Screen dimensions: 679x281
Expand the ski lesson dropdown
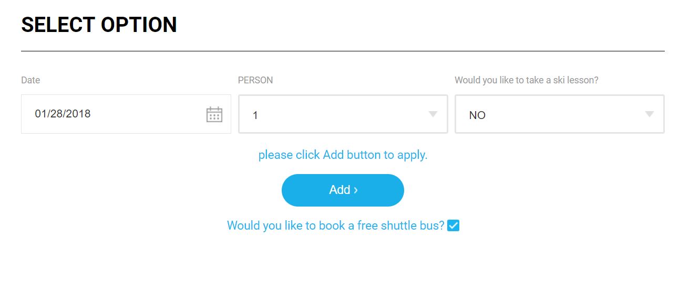click(559, 114)
